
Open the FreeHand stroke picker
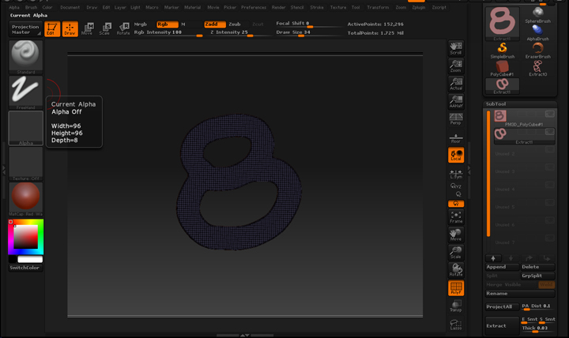click(25, 92)
